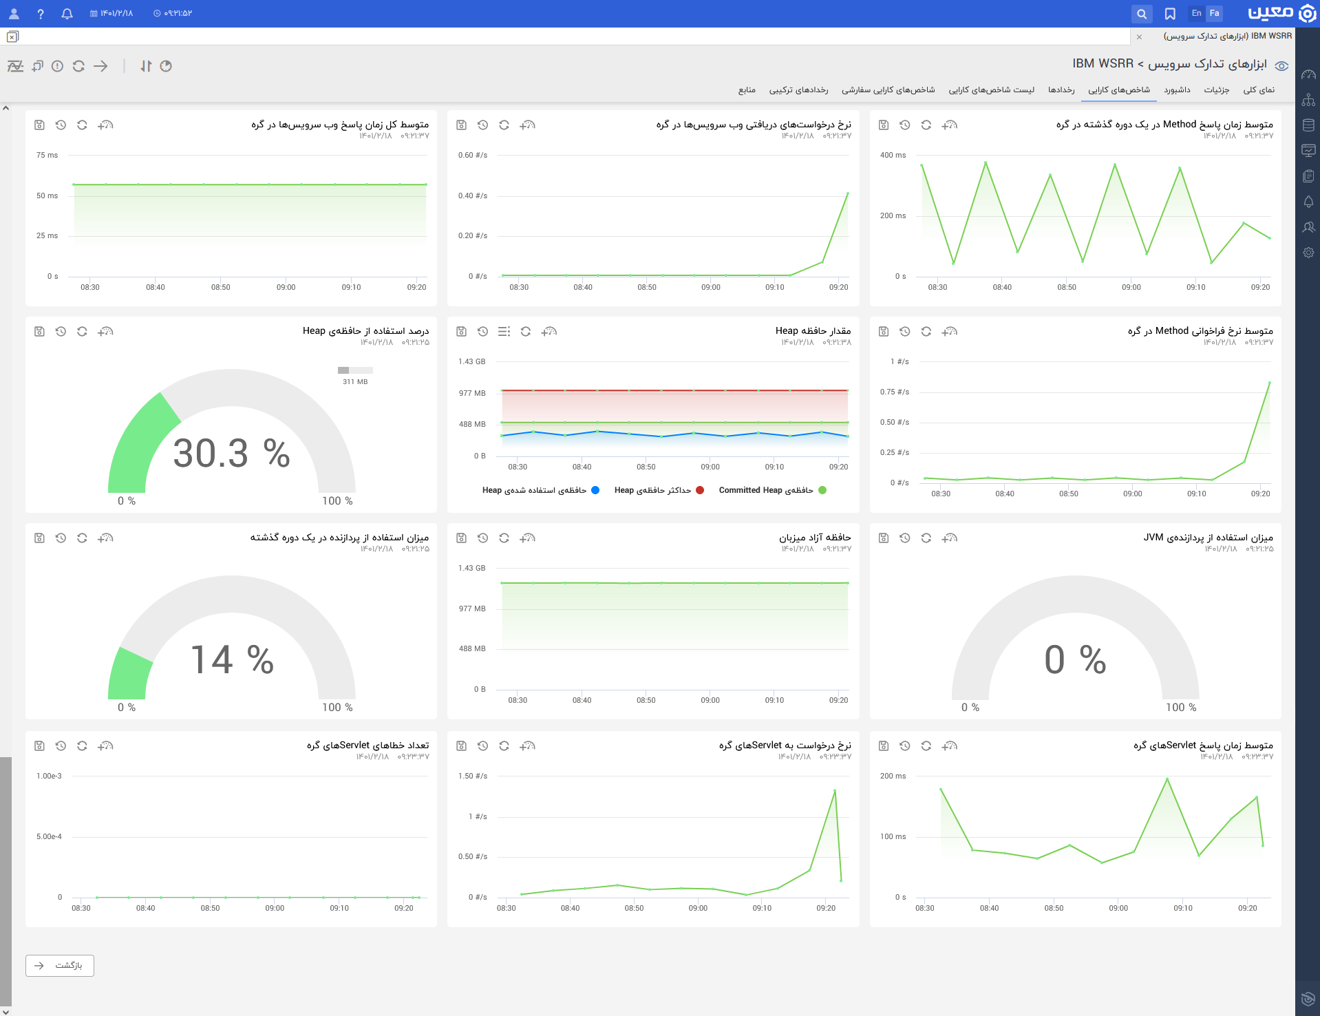Screen dimensions: 1320x1016
Task: Open dashboard gauge icon in right sidebar
Action: 1308,74
